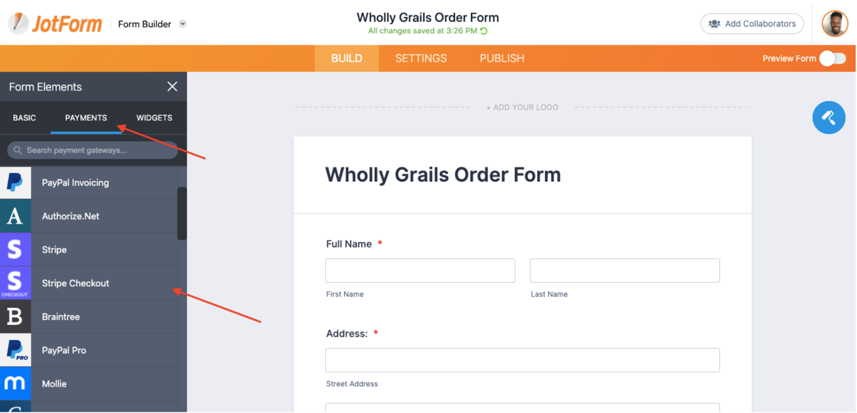
Task: Click the Add Your Logo link
Action: tap(522, 108)
